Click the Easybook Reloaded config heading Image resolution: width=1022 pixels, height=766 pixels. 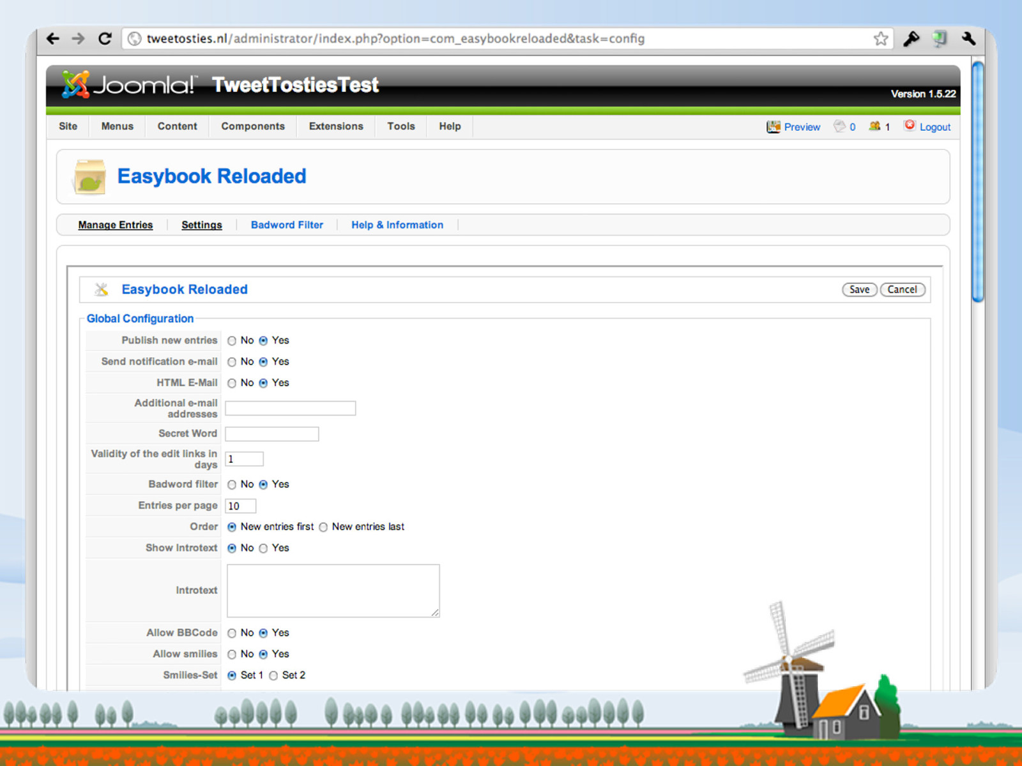pos(185,289)
